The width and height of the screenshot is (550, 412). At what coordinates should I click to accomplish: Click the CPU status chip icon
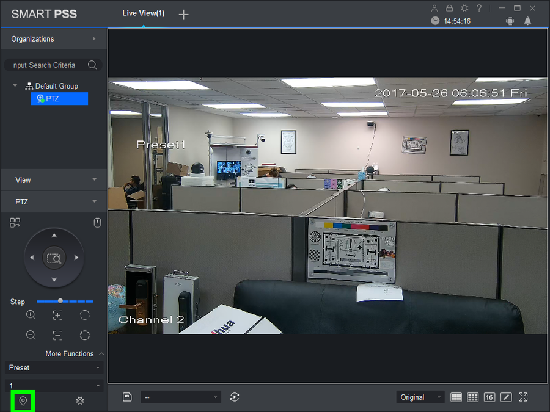coord(510,21)
